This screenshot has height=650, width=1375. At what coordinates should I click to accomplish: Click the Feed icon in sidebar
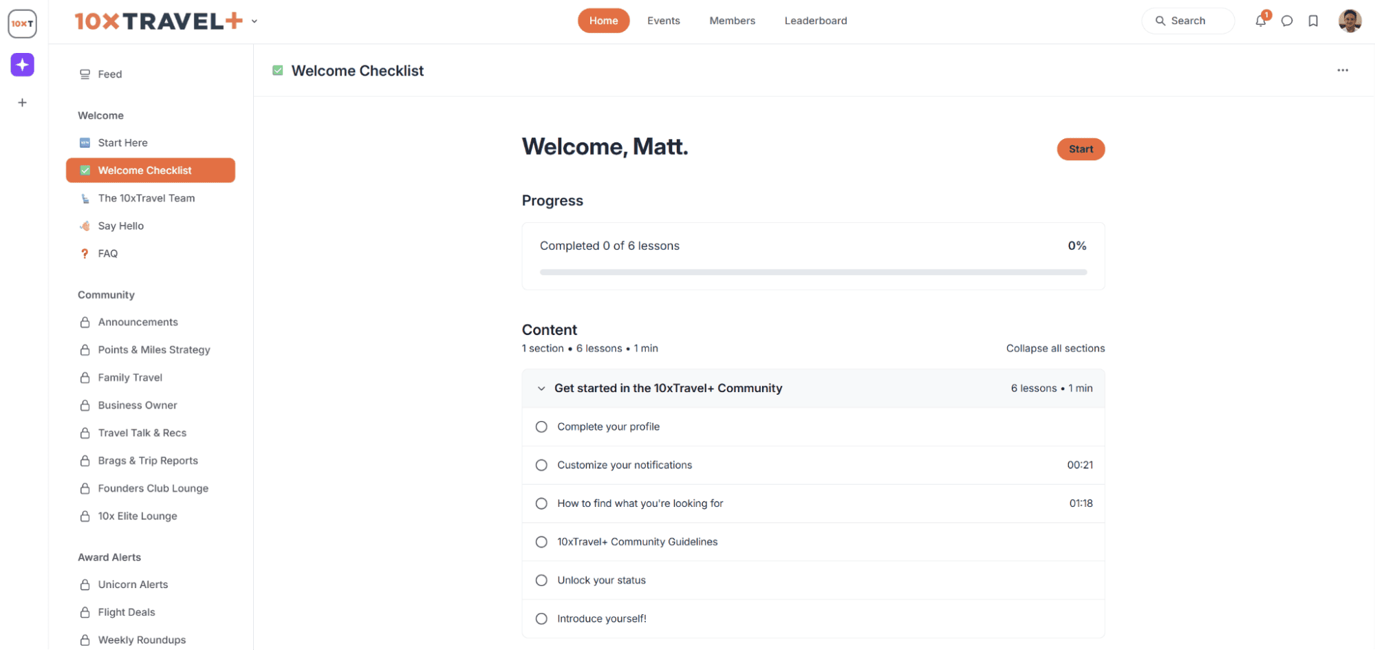pyautogui.click(x=85, y=74)
